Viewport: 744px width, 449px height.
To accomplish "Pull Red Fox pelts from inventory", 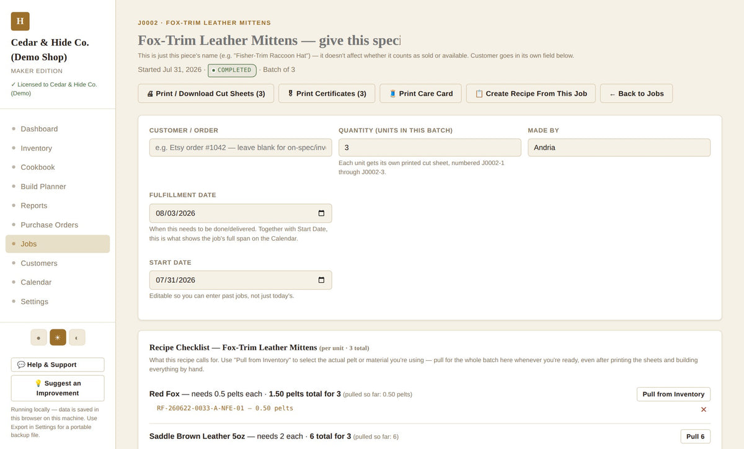I will click(x=673, y=394).
